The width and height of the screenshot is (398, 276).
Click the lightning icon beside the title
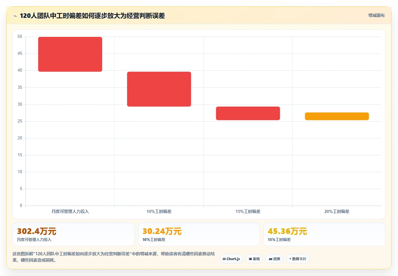click(15, 16)
